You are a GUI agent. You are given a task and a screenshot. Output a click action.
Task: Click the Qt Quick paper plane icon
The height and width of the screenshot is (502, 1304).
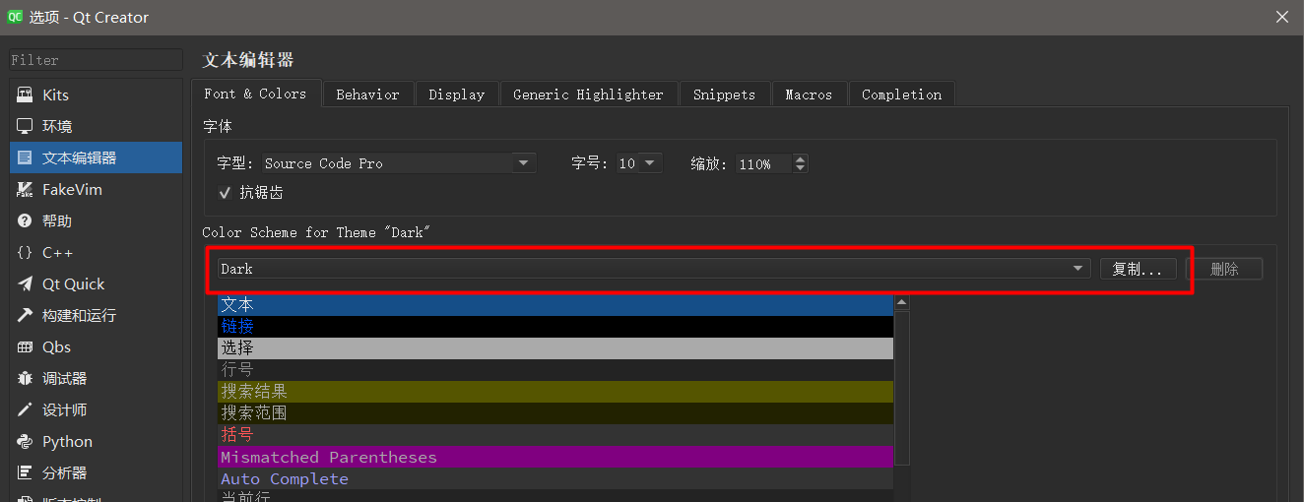(x=25, y=284)
